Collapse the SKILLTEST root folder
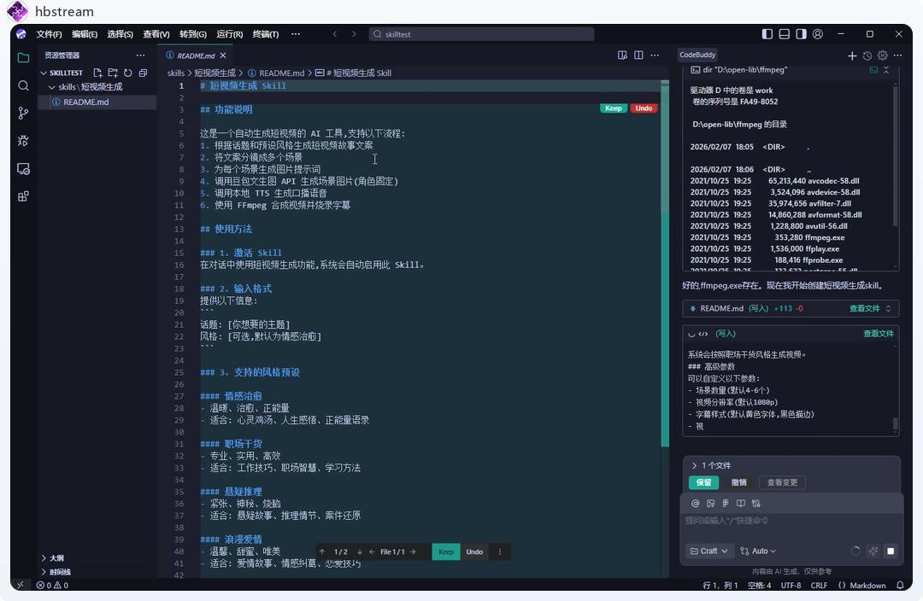 pos(44,73)
